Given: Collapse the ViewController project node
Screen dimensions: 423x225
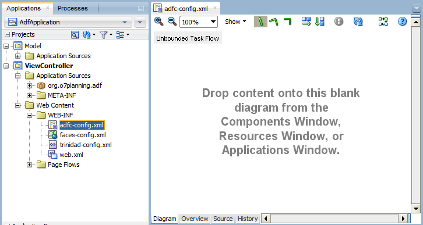Looking at the screenshot, I should point(6,66).
